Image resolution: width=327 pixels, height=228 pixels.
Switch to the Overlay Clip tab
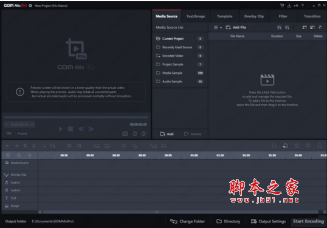(x=254, y=16)
